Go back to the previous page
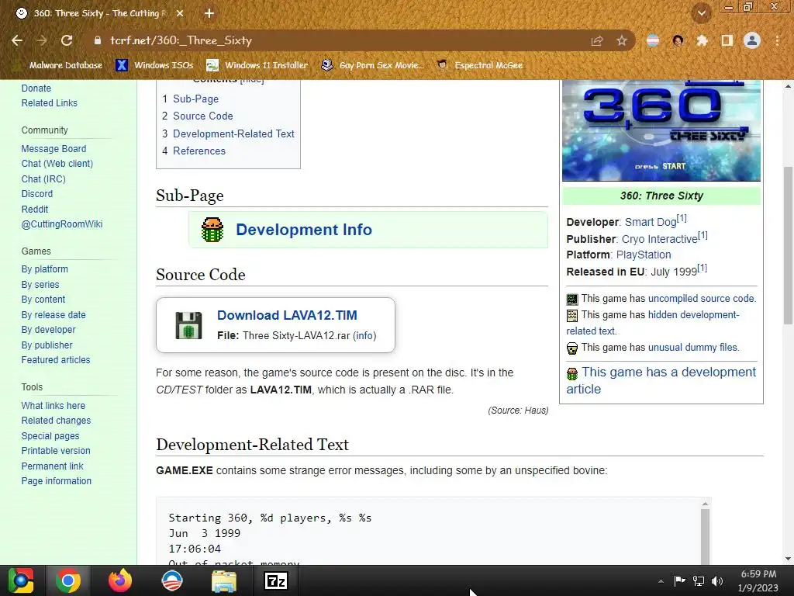 pos(17,40)
